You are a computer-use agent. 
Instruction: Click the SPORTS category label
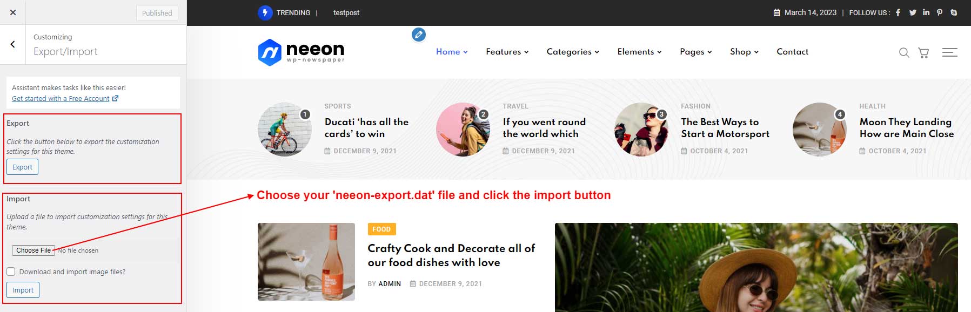pos(338,106)
